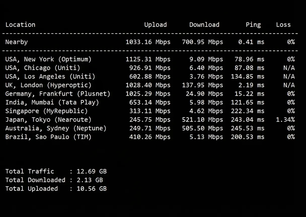Select ping value 243.04 ms
The image size is (306, 217).
(x=248, y=120)
